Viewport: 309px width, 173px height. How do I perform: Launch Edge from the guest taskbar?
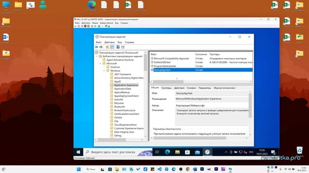168,152
